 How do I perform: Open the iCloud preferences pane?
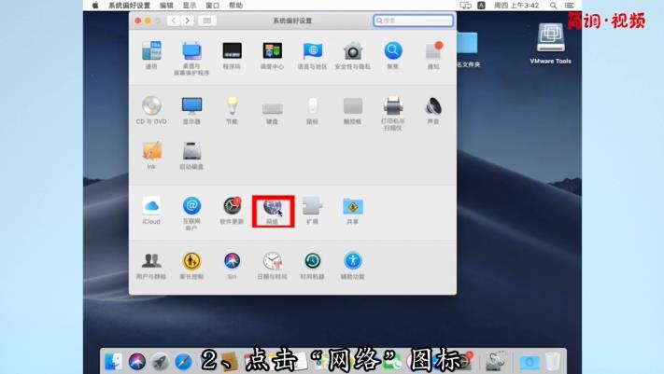pyautogui.click(x=151, y=210)
